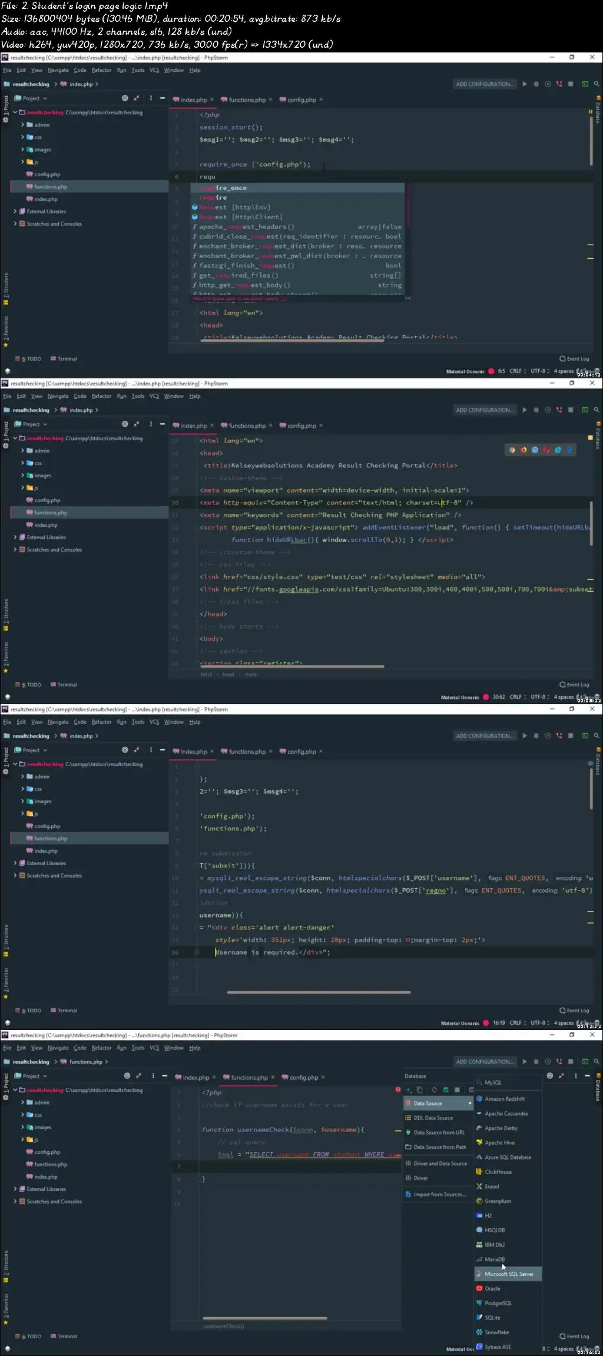Click the meta breadcrumb below the editor
The height and width of the screenshot is (1356, 603).
251,675
